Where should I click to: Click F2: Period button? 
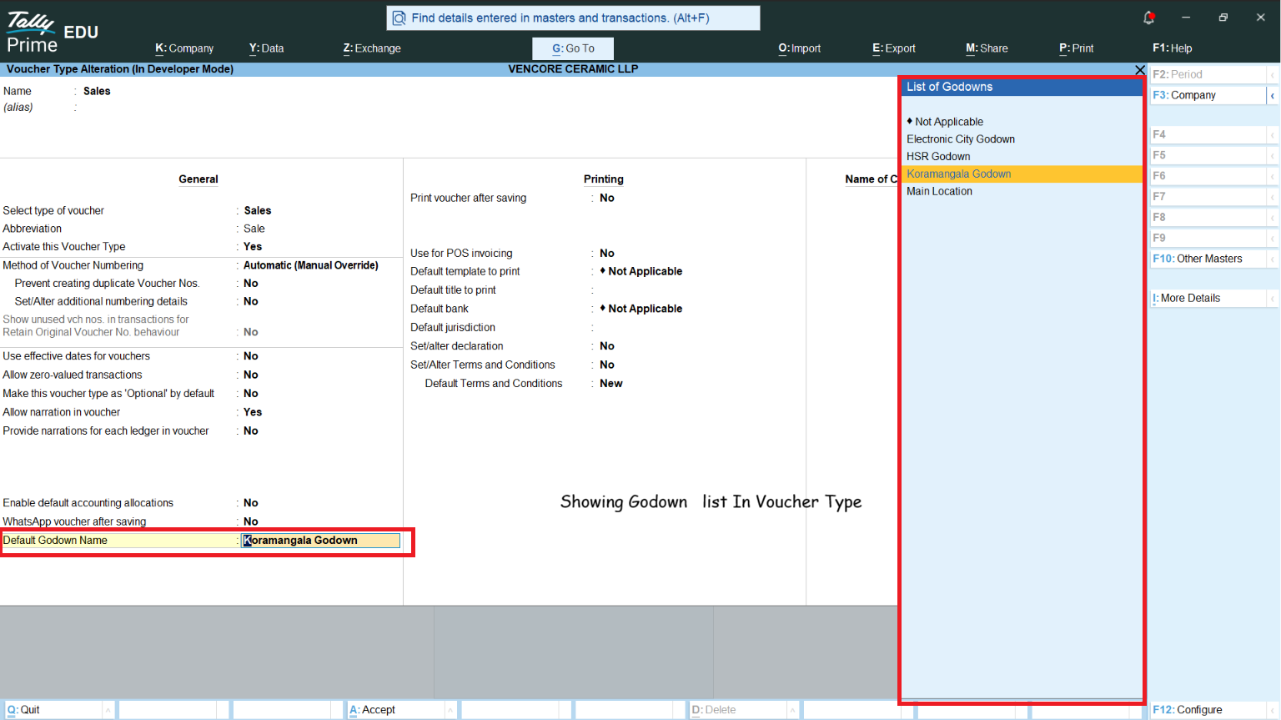[x=1208, y=74]
